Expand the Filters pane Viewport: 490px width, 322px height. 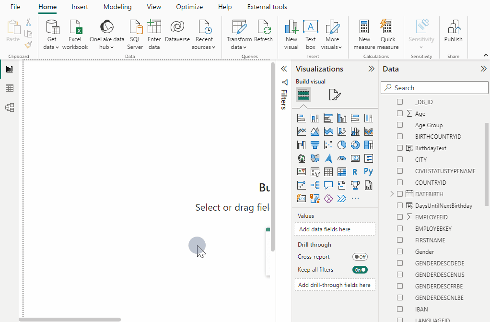click(284, 69)
